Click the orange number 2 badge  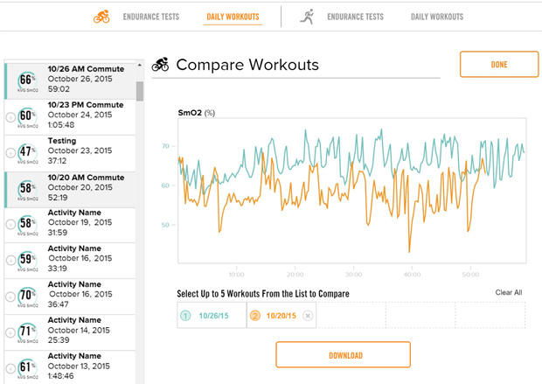pyautogui.click(x=255, y=315)
